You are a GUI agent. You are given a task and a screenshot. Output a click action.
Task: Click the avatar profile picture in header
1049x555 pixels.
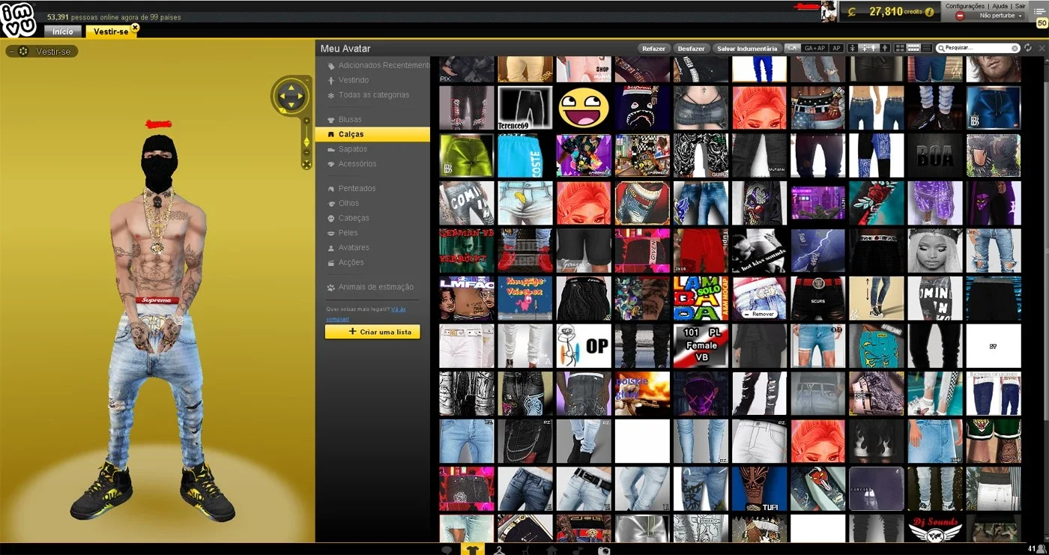coord(829,11)
